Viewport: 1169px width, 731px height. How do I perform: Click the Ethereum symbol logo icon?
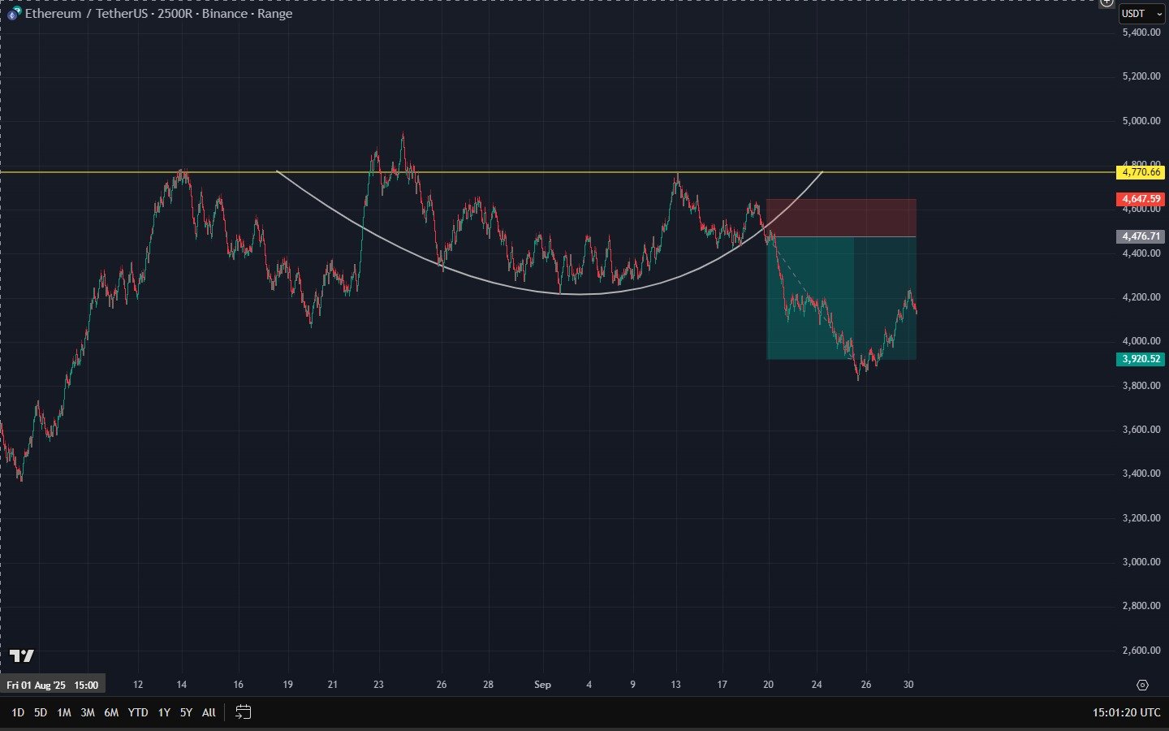pyautogui.click(x=14, y=14)
